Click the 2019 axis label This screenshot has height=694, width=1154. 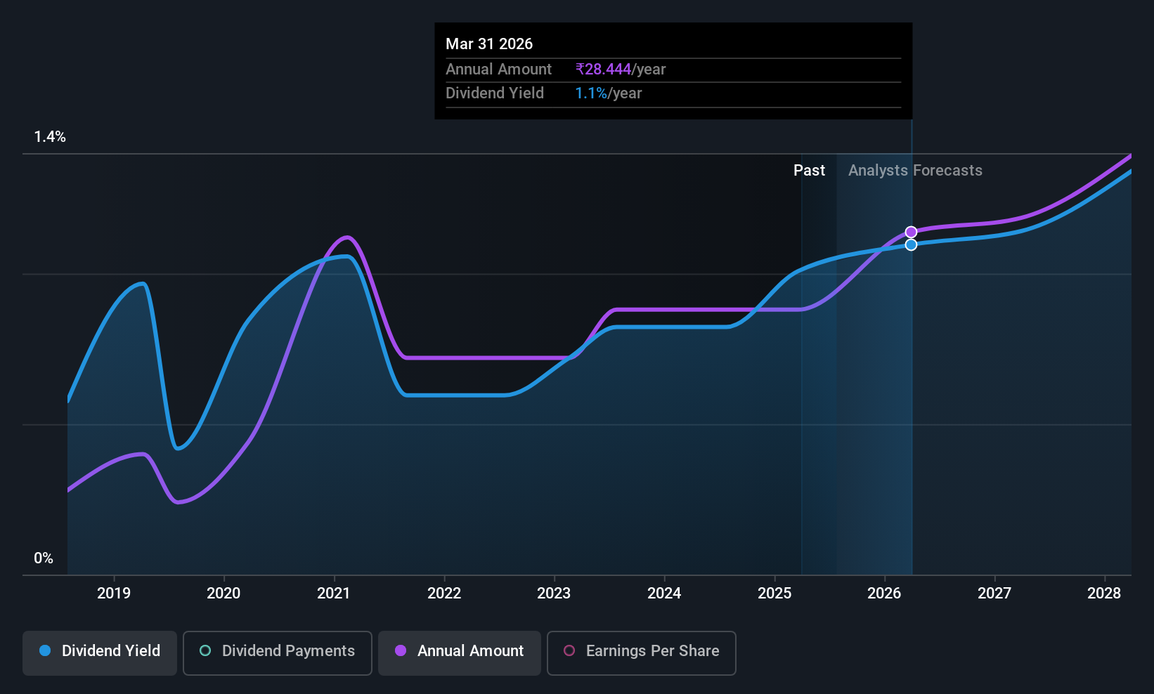click(114, 593)
